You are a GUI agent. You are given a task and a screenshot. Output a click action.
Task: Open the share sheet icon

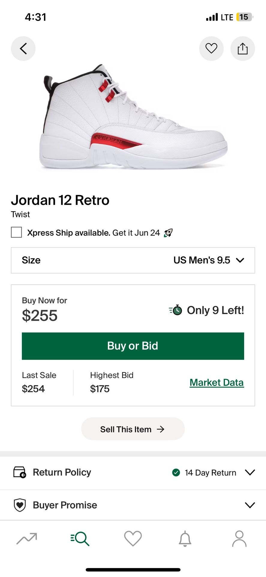click(243, 48)
